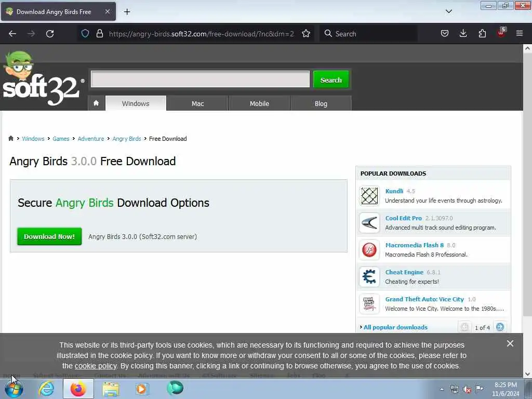Open the Macromedia Flash 8 icon

point(369,250)
